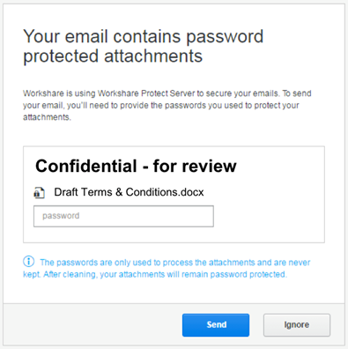Click the grey footer bar beside Send
Image resolution: width=348 pixels, height=349 pixels.
(x=93, y=325)
